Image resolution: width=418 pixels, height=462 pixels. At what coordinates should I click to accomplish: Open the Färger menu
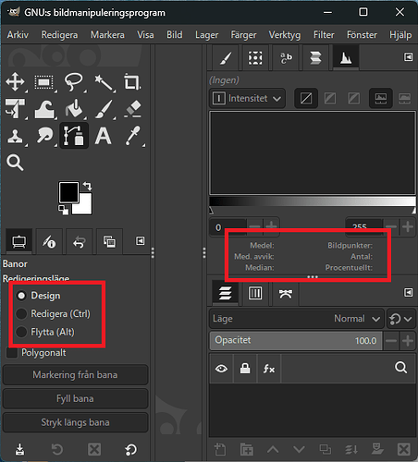point(243,35)
